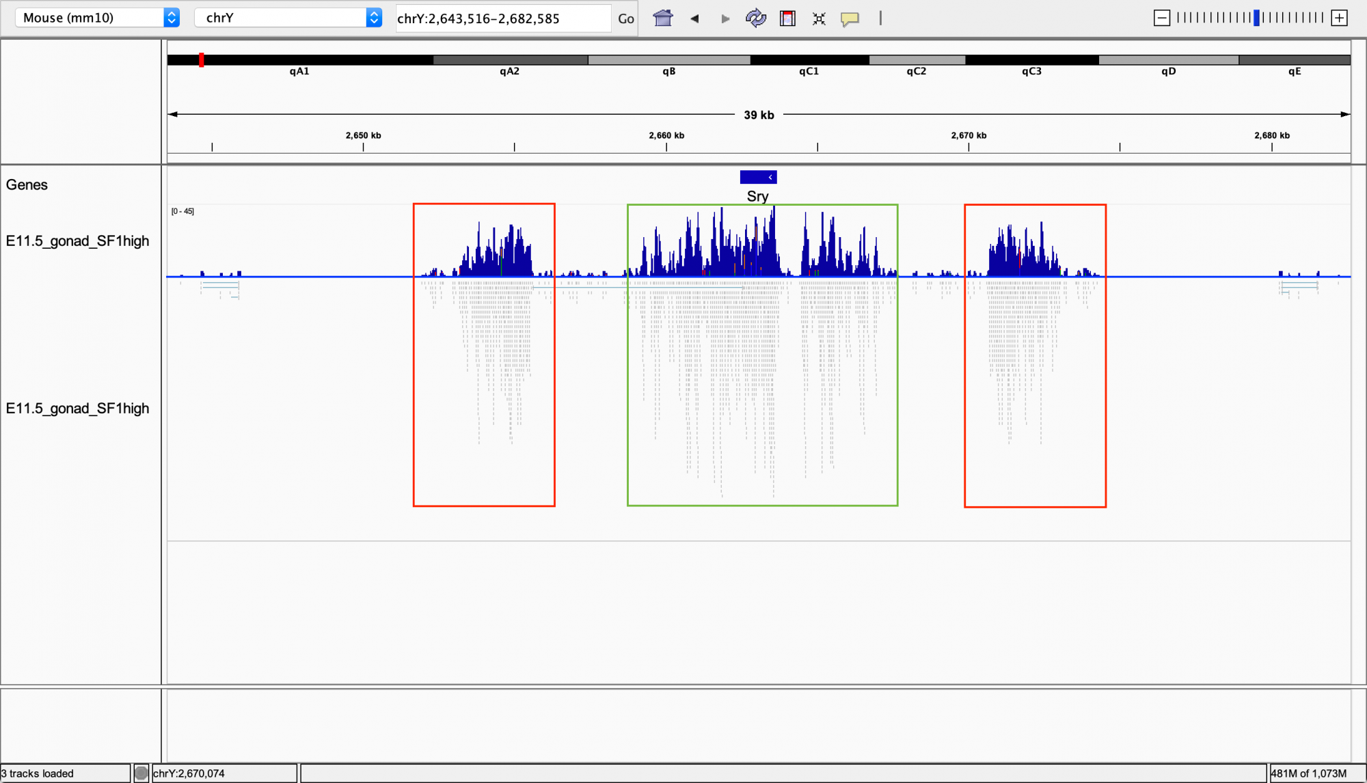Click the Home icon in toolbar

pyautogui.click(x=662, y=18)
